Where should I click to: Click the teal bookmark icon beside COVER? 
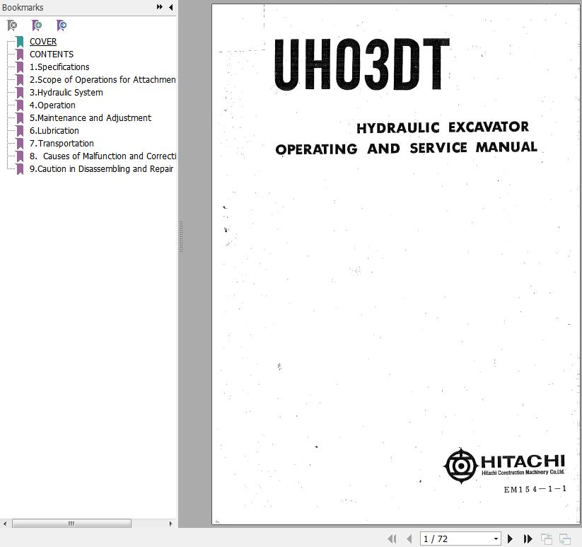(x=20, y=42)
